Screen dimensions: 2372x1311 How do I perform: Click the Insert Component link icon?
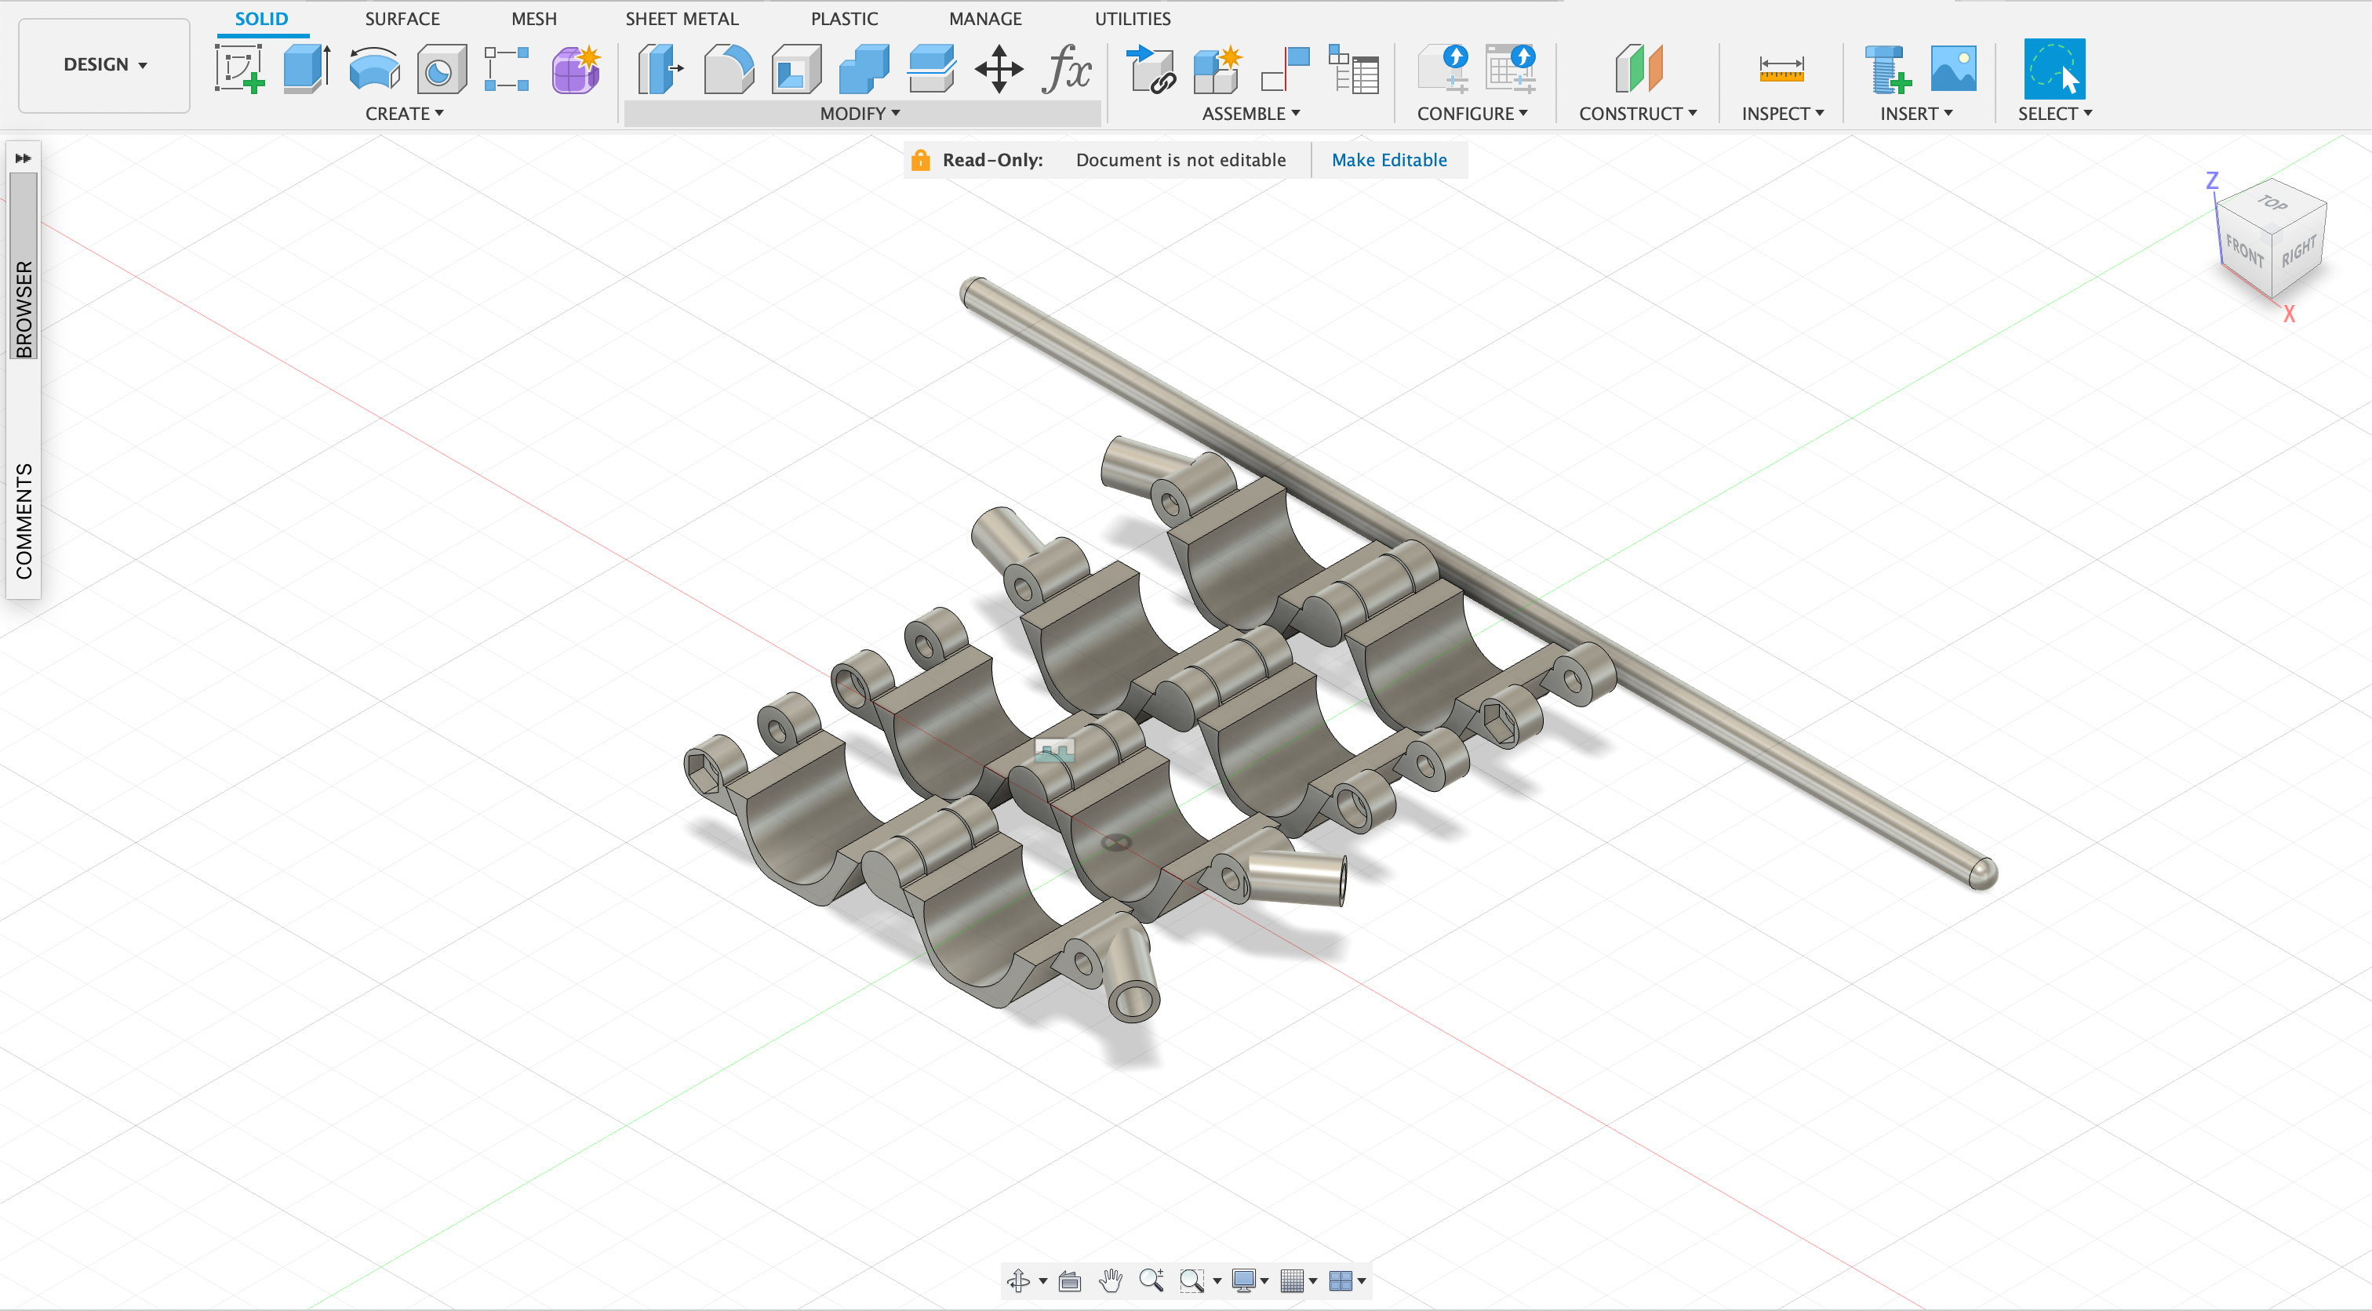click(x=1151, y=69)
